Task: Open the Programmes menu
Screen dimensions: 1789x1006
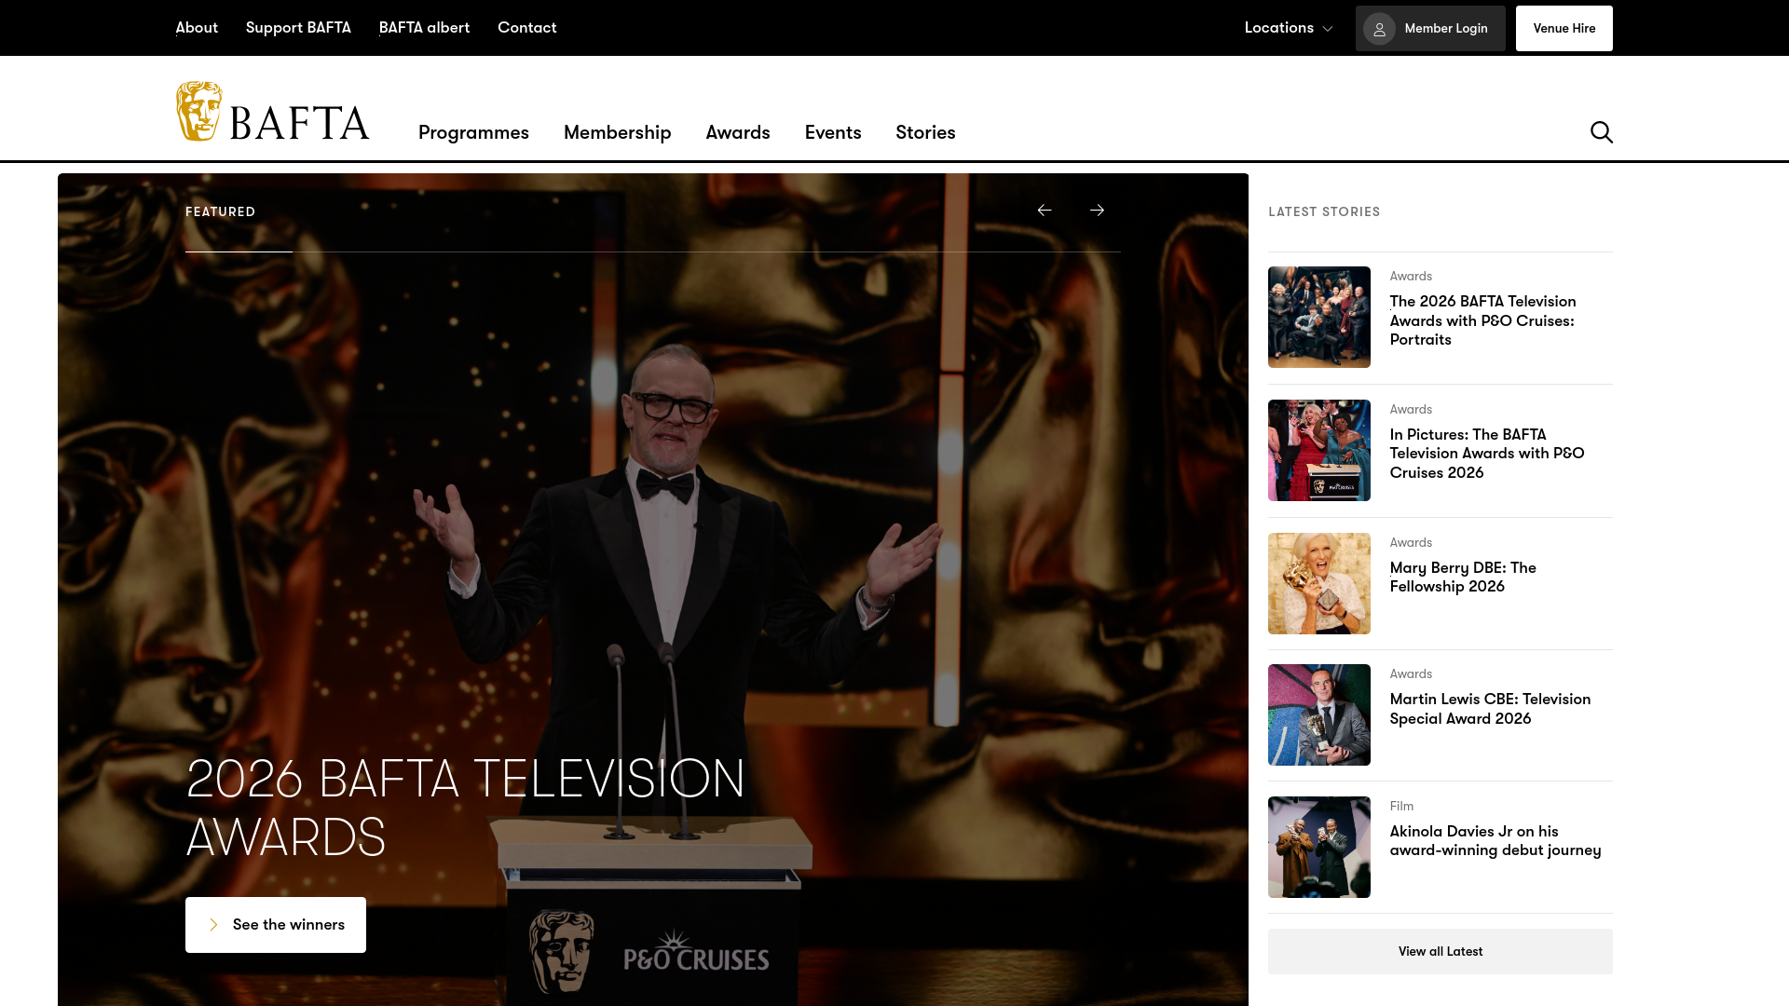Action: pos(473,132)
